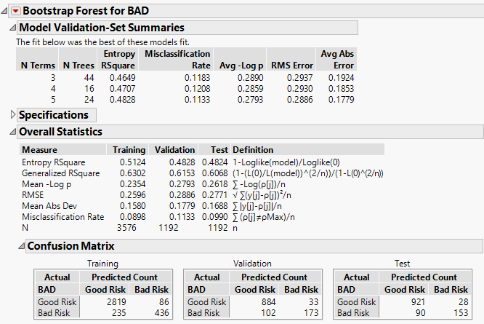Select the RMS Error column header
Viewport: 484px width, 324px height.
(289, 65)
